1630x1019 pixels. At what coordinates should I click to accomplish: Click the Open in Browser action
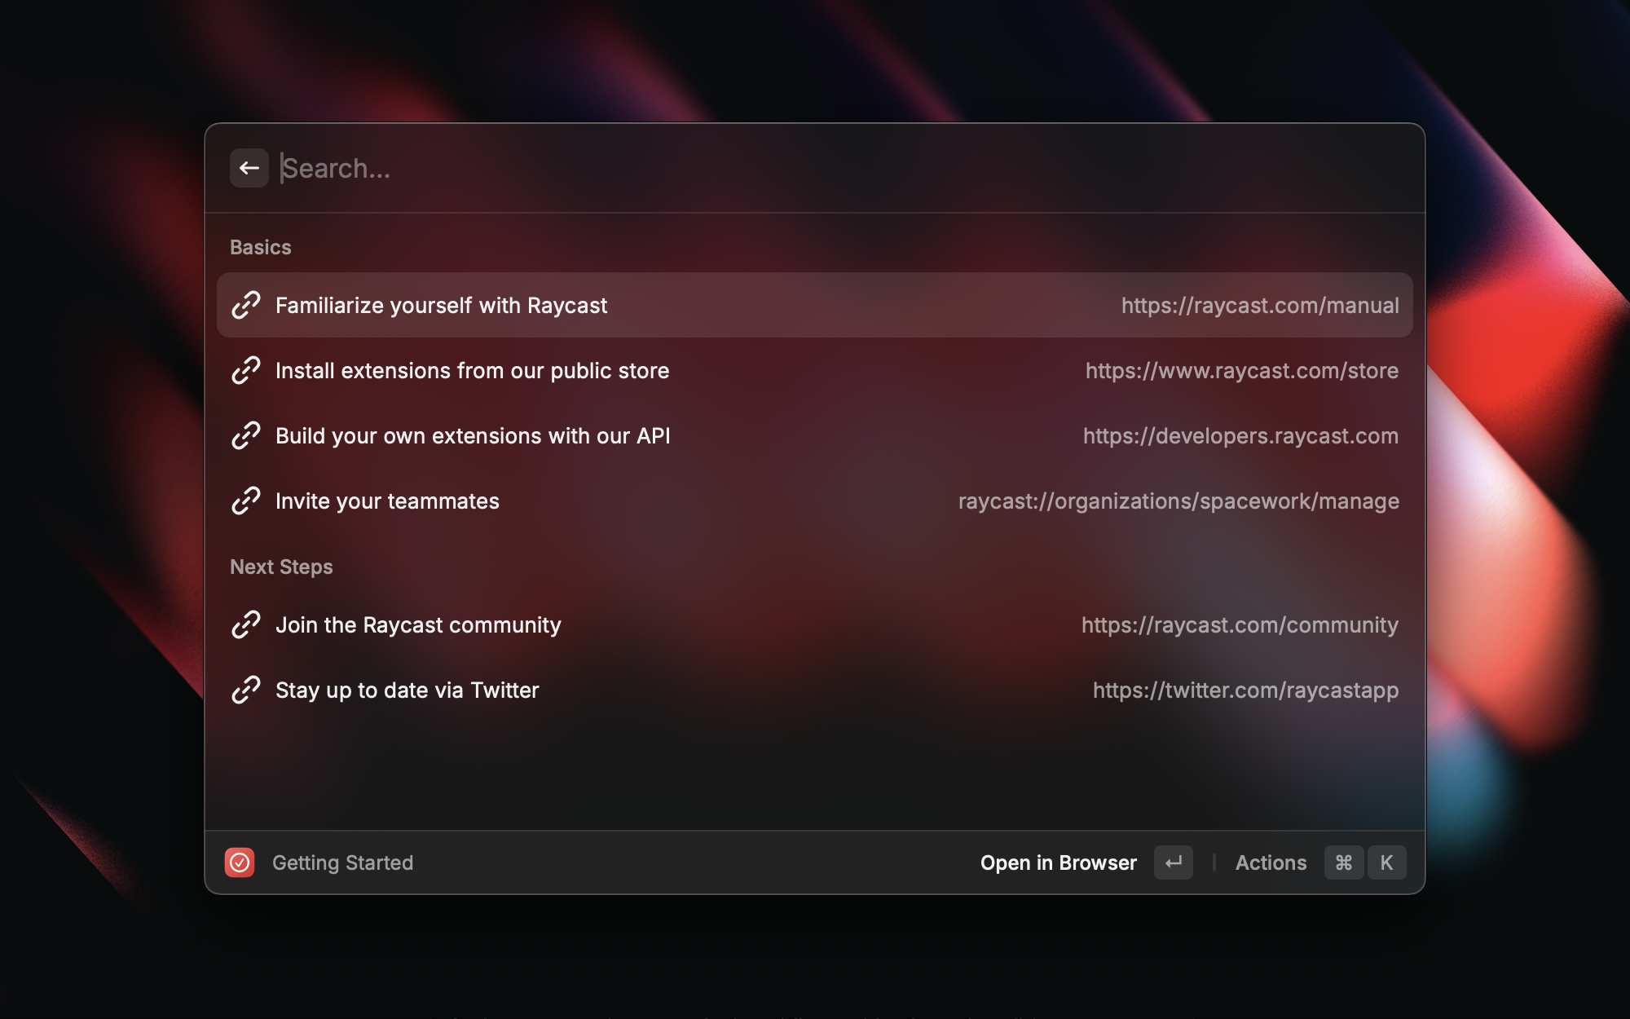[x=1058, y=862]
